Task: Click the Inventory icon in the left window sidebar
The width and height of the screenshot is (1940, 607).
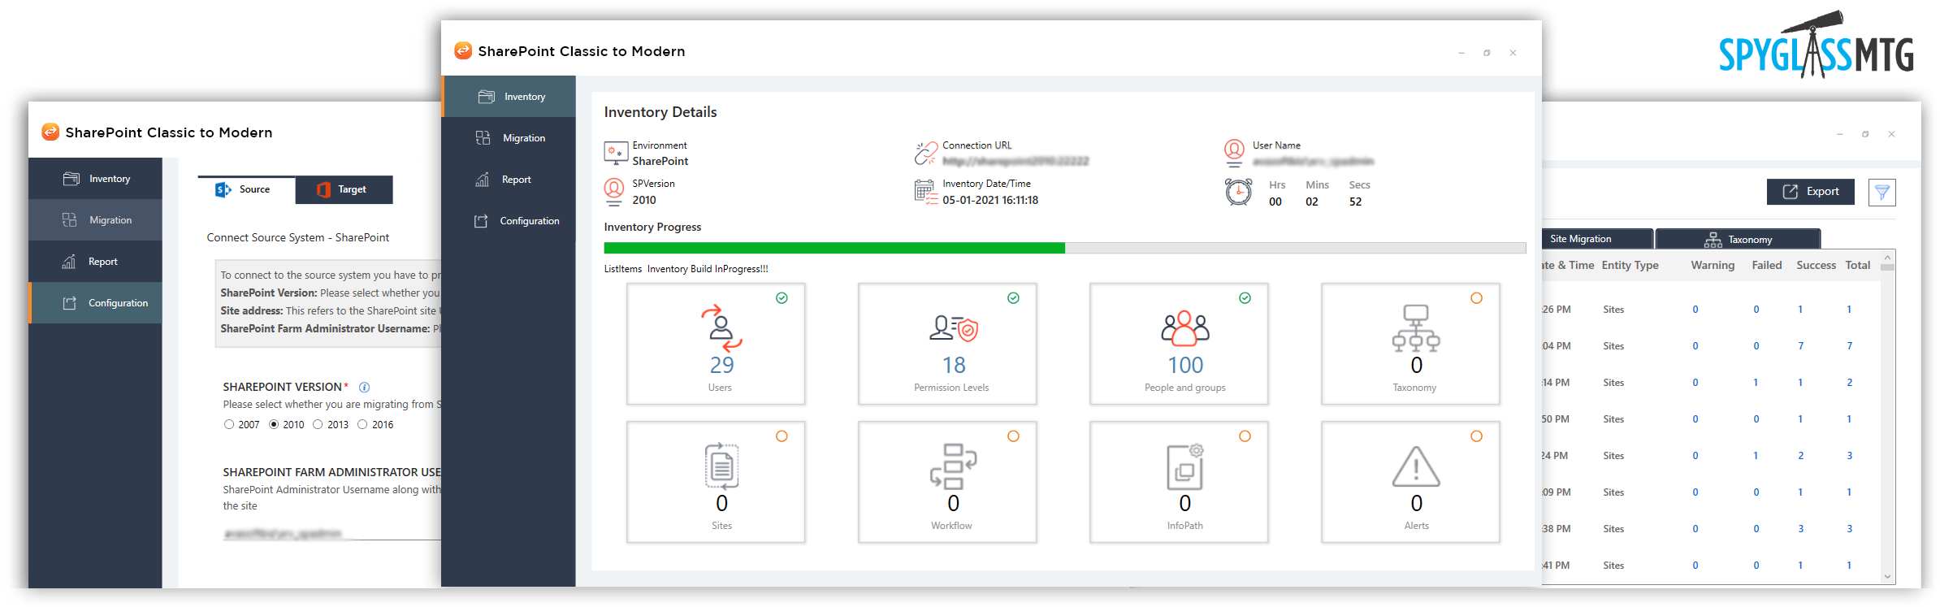Action: (71, 179)
